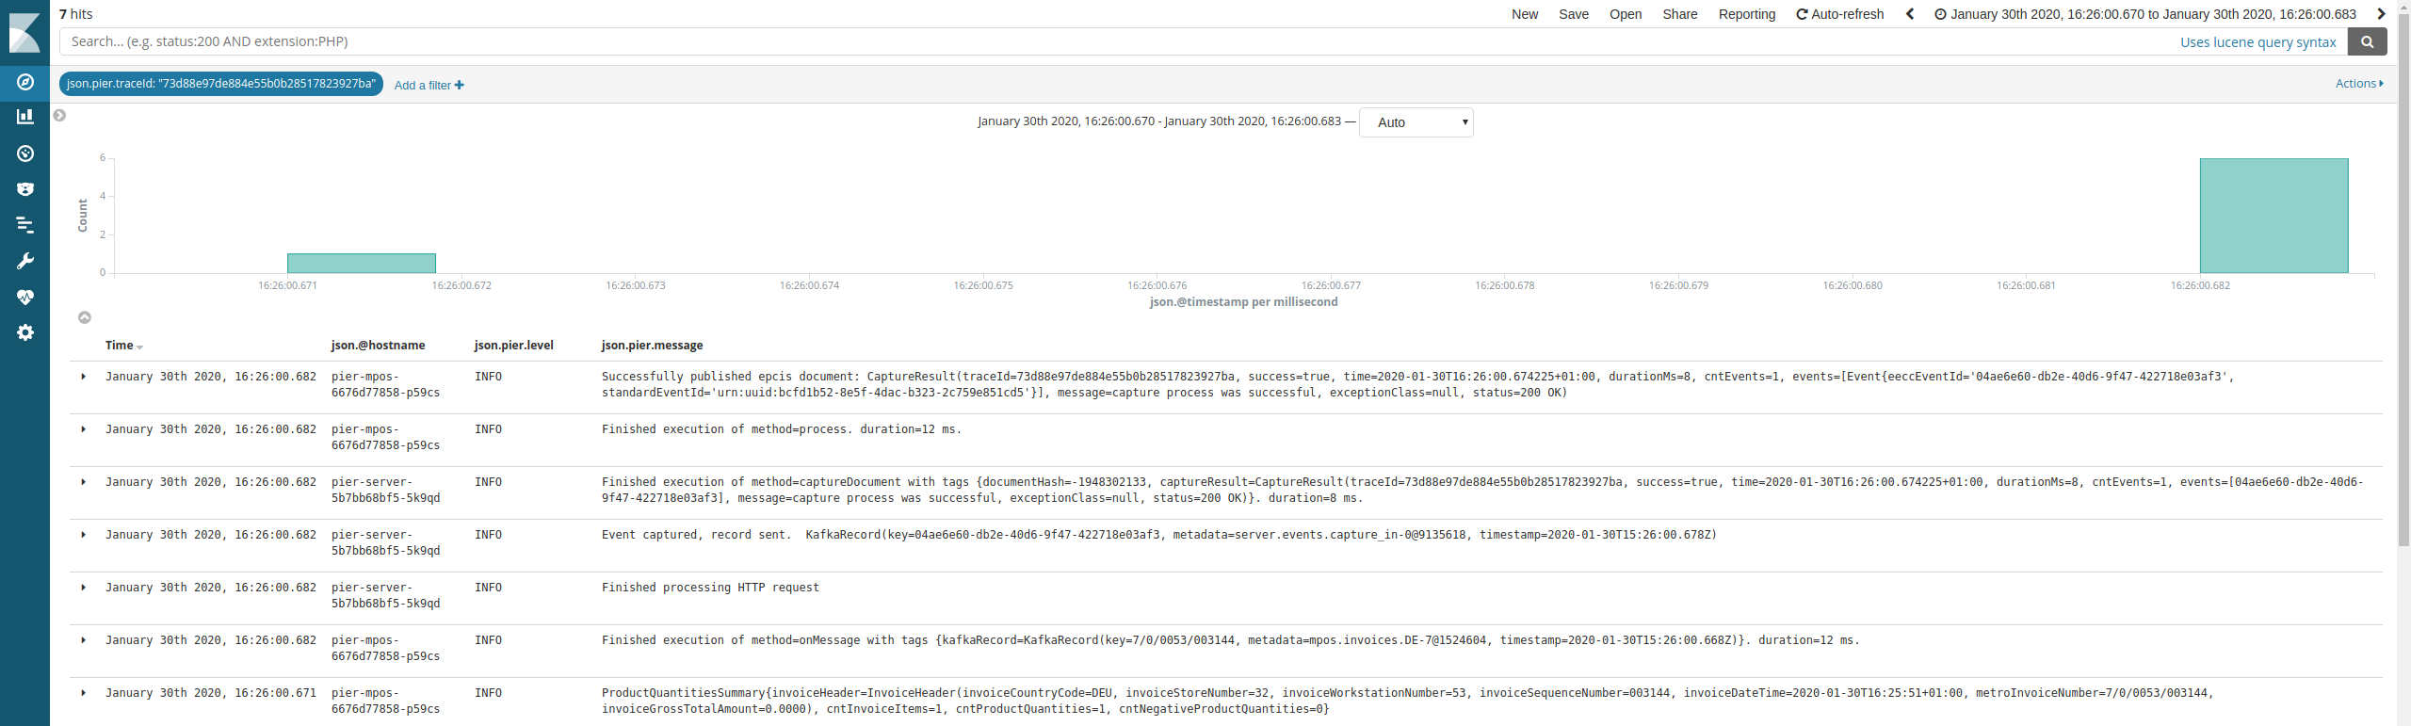
Task: Click the page vertical scrollbar
Action: [2403, 282]
